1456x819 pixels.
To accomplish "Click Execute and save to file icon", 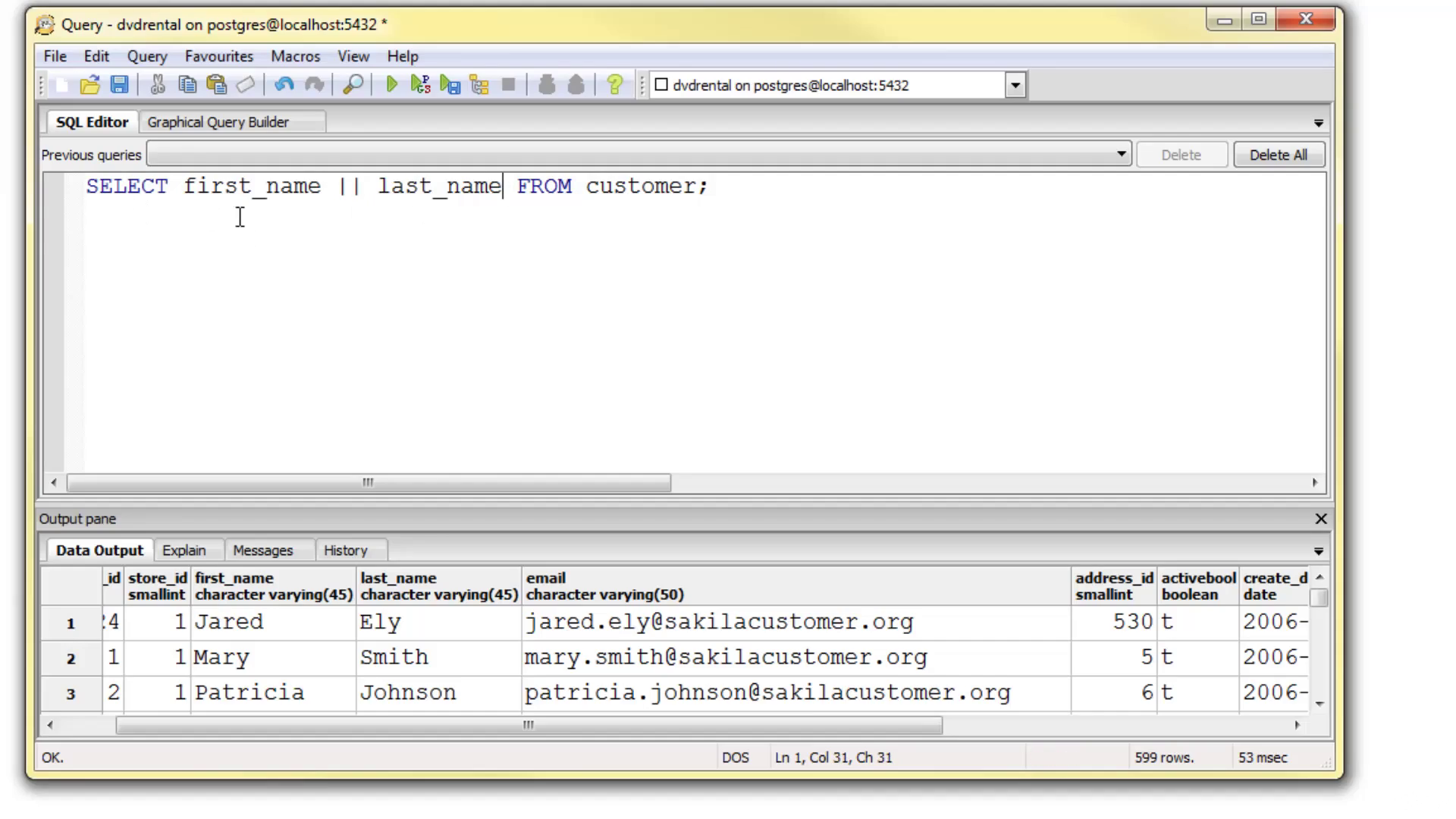I will pyautogui.click(x=450, y=85).
